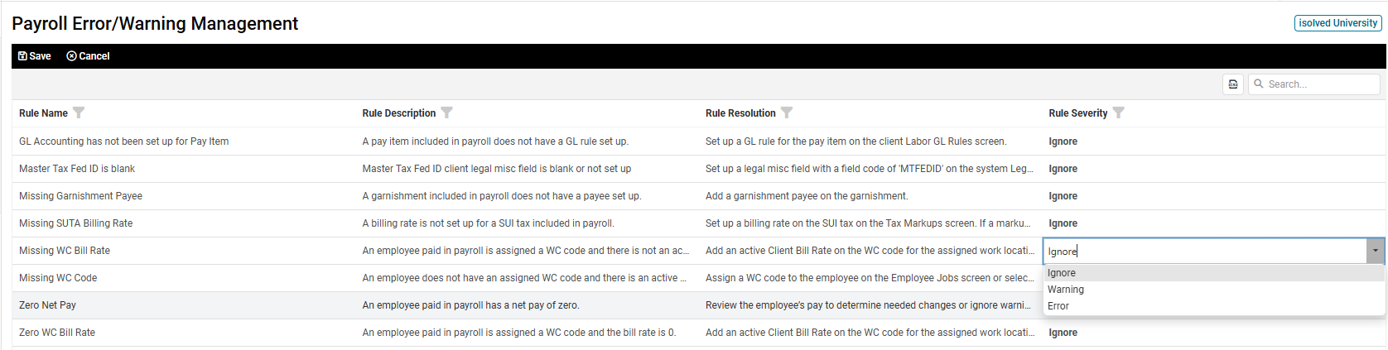This screenshot has height=350, width=1388.
Task: Select Warning from the severity list
Action: 1066,290
